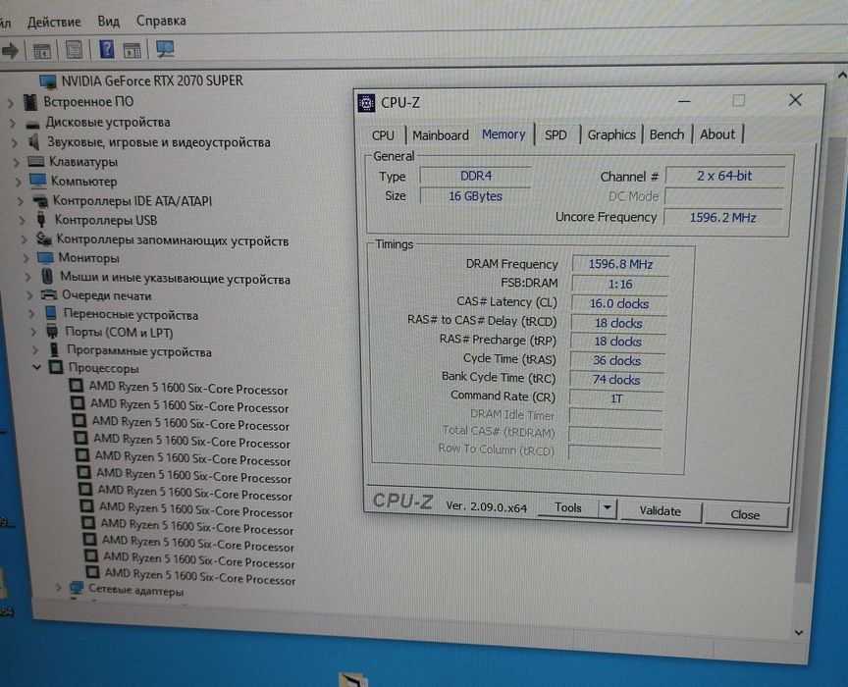Viewport: 848px width, 687px height.
Task: Click the Size value 16 GBytes
Action: (475, 196)
